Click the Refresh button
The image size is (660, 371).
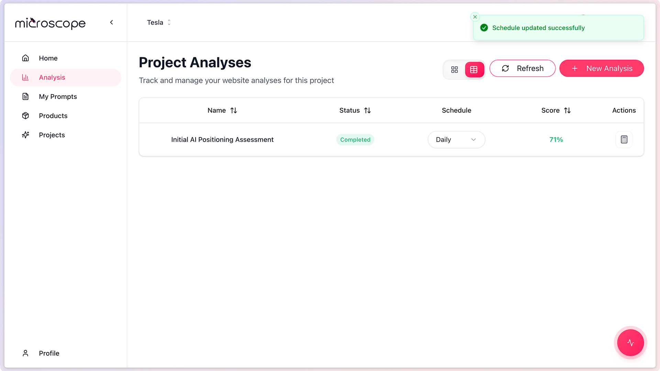pos(522,68)
